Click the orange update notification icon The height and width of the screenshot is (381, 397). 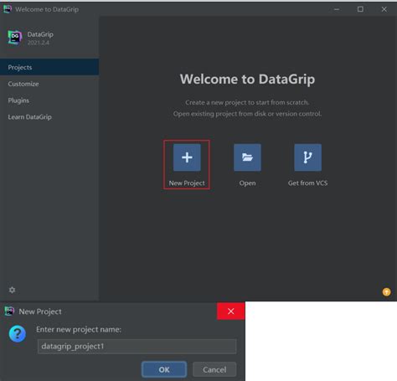[x=386, y=292]
